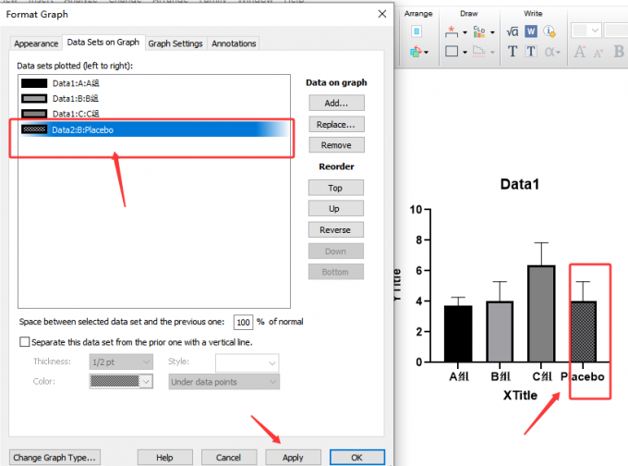The image size is (628, 466).
Task: Click the Cancel button
Action: click(x=229, y=458)
